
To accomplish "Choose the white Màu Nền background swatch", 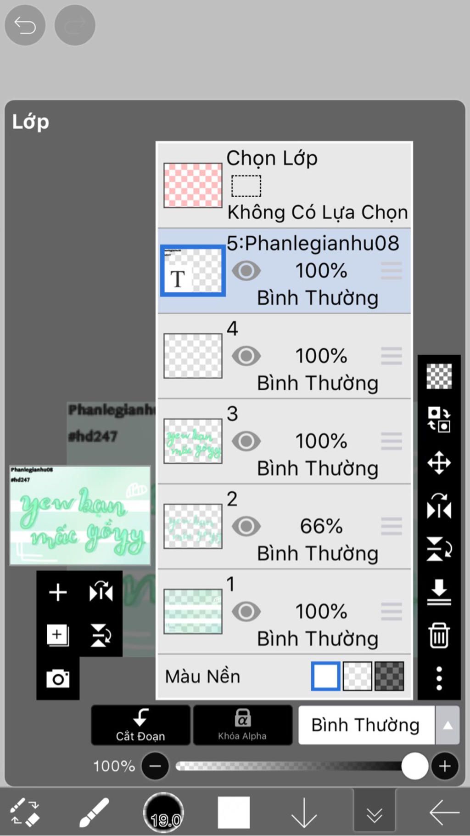I will pos(325,676).
